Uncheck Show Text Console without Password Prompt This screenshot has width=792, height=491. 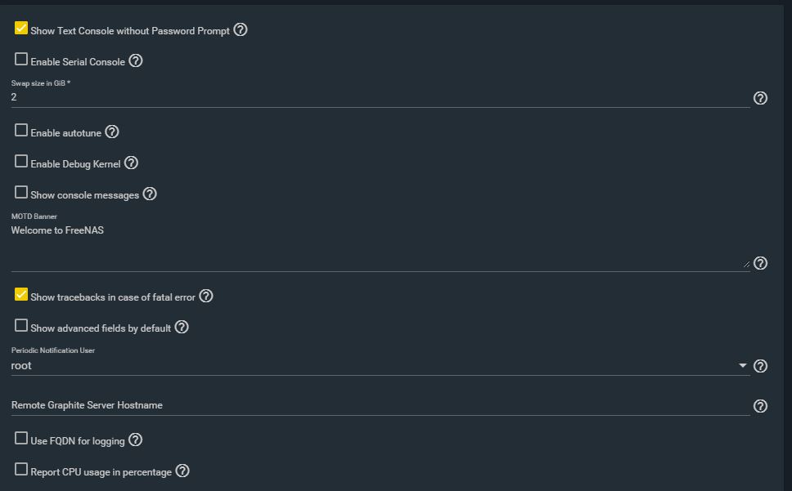(21, 29)
